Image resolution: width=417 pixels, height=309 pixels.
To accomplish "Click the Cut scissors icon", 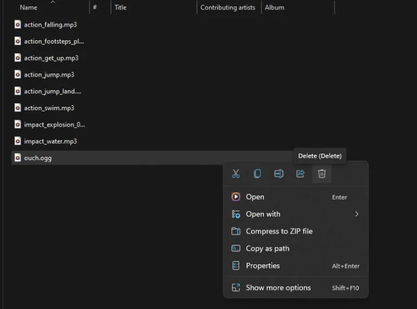I will point(236,174).
